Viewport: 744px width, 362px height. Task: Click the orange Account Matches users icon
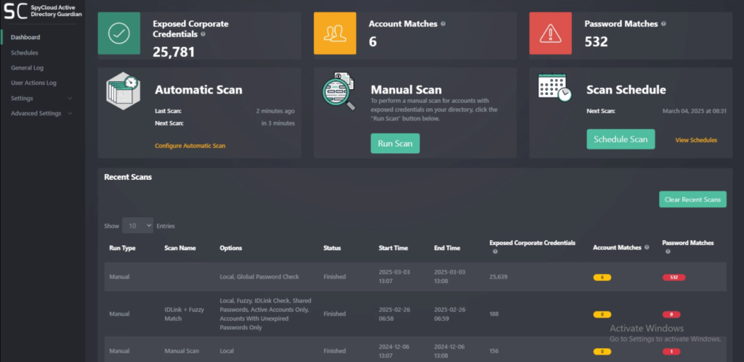pyautogui.click(x=335, y=33)
